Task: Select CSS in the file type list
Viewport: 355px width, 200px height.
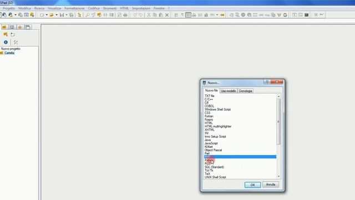Action: [x=207, y=113]
